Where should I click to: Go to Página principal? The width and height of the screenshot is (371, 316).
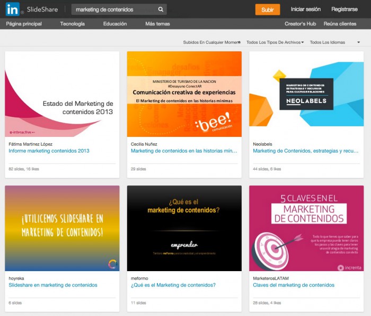[24, 24]
